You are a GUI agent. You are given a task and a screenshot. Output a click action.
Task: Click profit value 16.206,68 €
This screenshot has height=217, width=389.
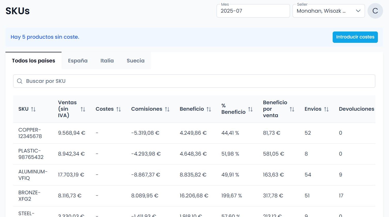pos(194,196)
